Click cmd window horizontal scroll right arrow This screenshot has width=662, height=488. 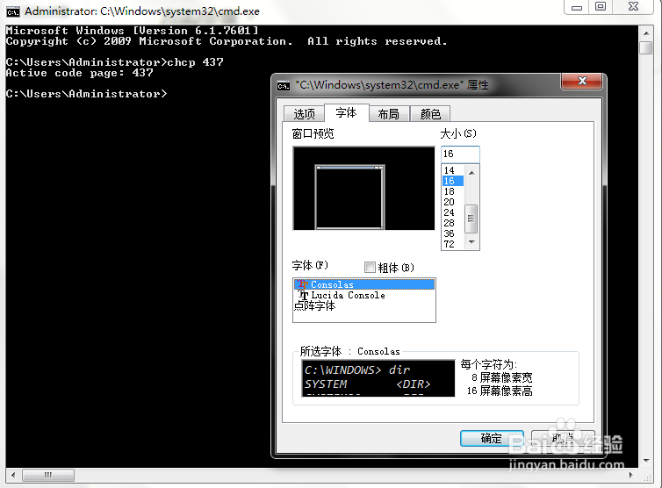[630, 475]
